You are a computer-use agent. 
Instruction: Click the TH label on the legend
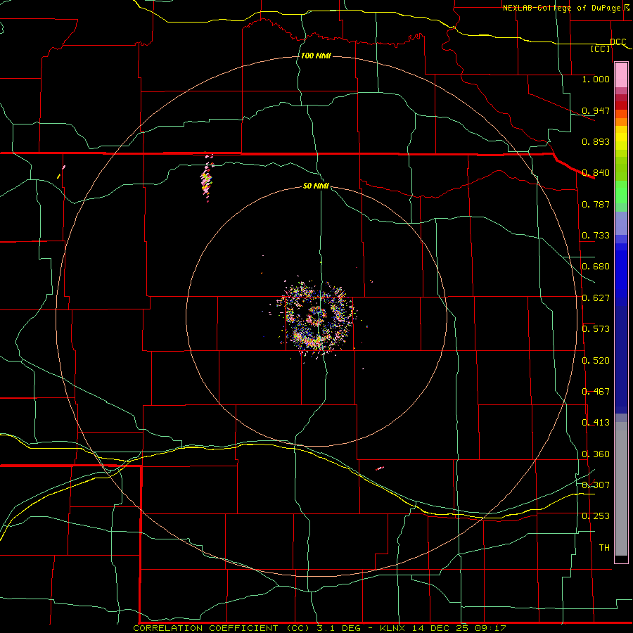click(604, 548)
